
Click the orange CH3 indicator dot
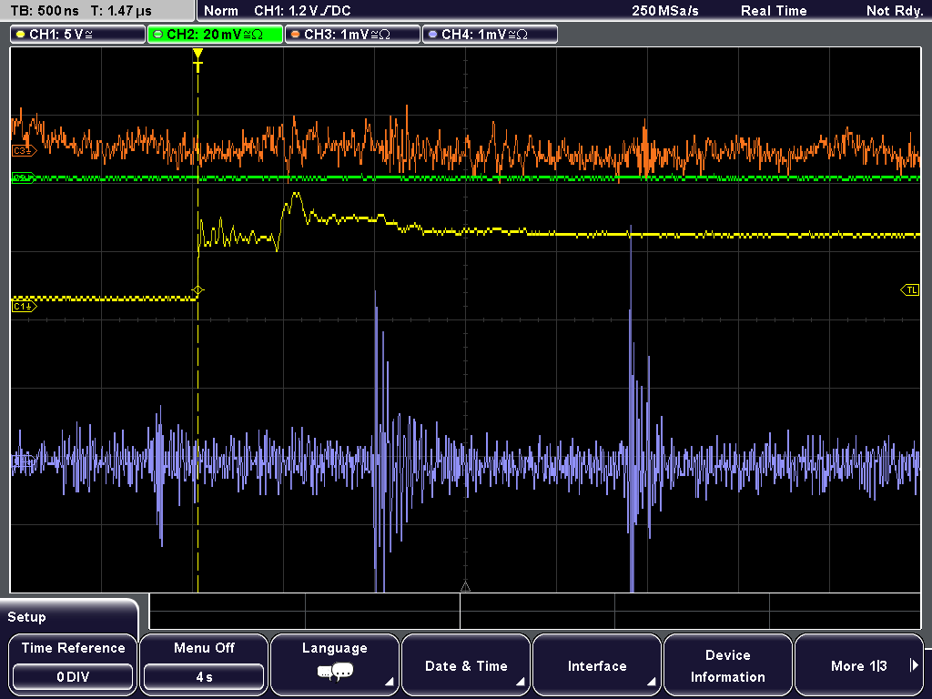pyautogui.click(x=296, y=35)
